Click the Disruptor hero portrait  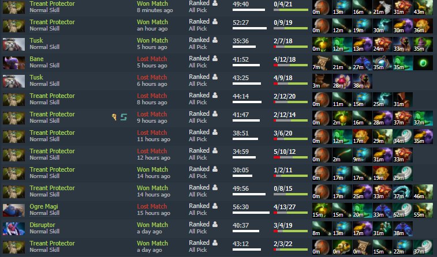coord(14,229)
